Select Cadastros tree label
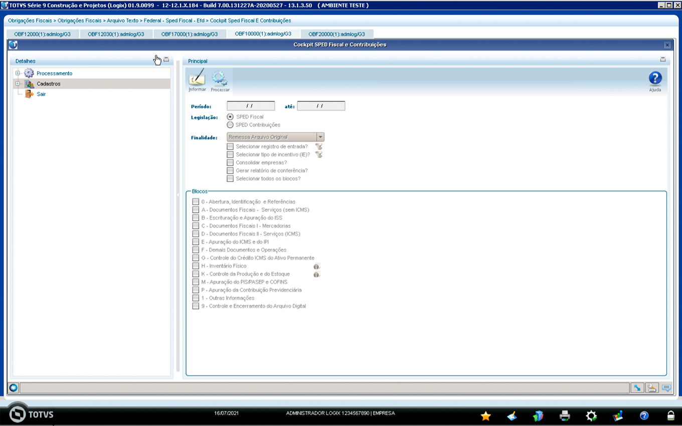This screenshot has width=682, height=426. (x=49, y=84)
